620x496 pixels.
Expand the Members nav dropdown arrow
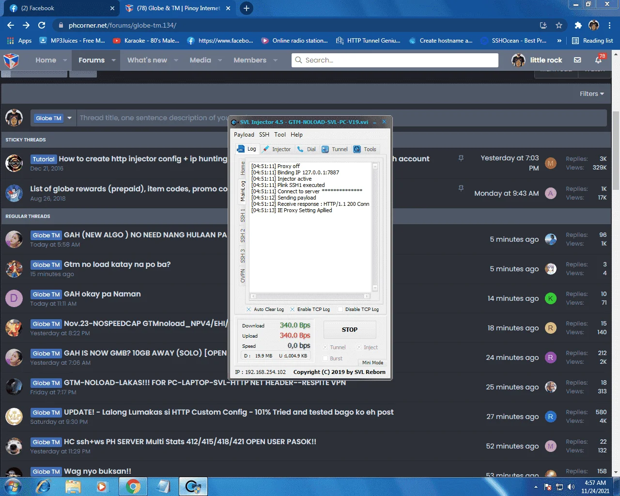(x=275, y=60)
